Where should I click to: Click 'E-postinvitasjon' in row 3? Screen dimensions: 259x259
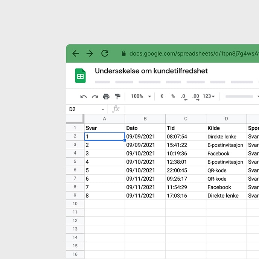pyautogui.click(x=227, y=145)
